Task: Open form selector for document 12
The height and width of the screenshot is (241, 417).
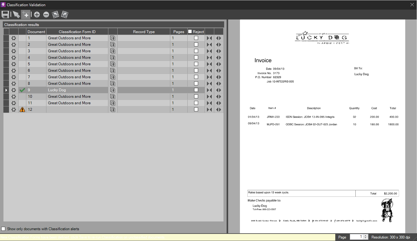Action: 113,110
